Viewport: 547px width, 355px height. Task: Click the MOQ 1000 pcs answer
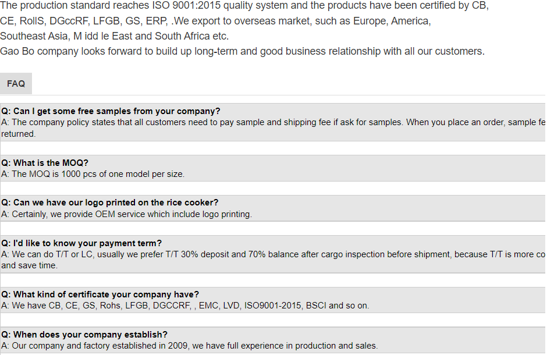pyautogui.click(x=93, y=174)
